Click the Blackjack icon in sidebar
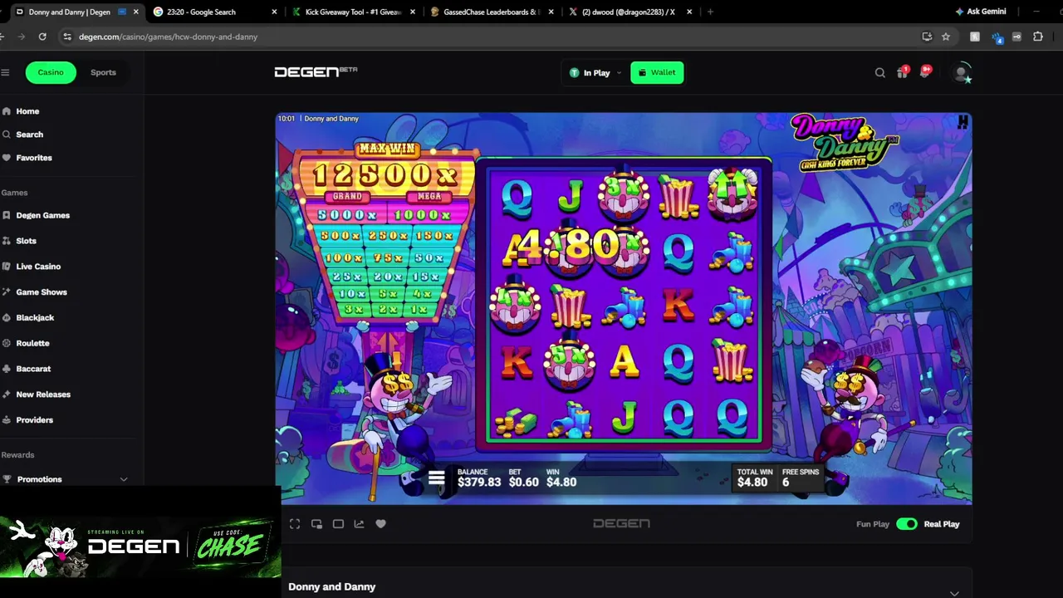This screenshot has height=598, width=1063. (x=7, y=317)
